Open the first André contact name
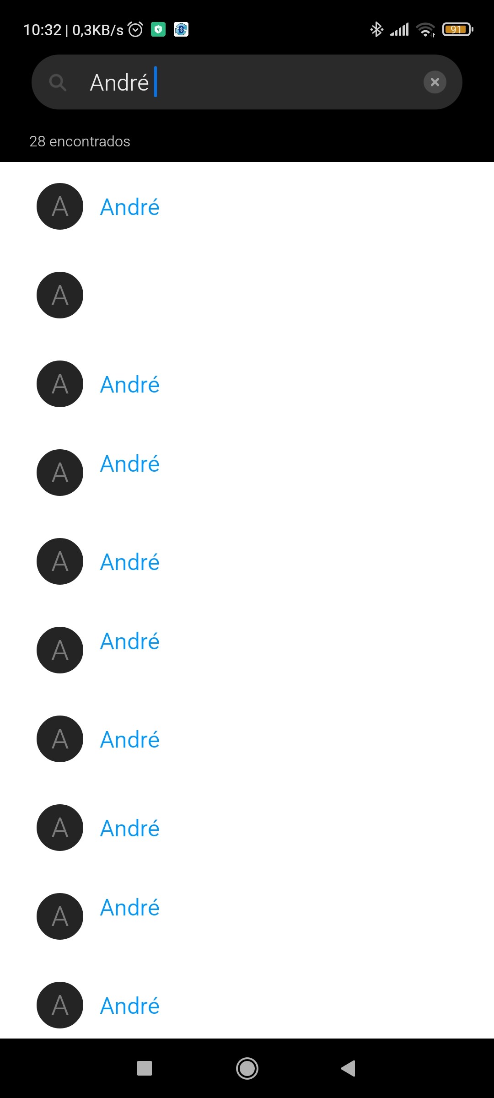 (x=130, y=207)
